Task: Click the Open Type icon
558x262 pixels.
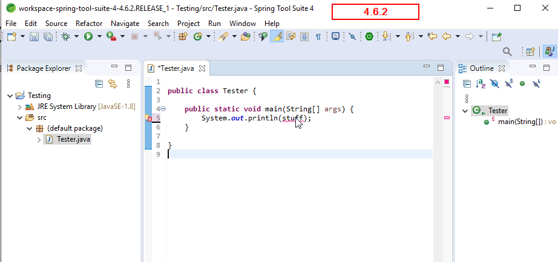Action: 223,36
